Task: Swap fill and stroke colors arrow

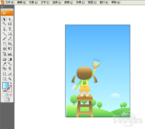Action: 11,83
